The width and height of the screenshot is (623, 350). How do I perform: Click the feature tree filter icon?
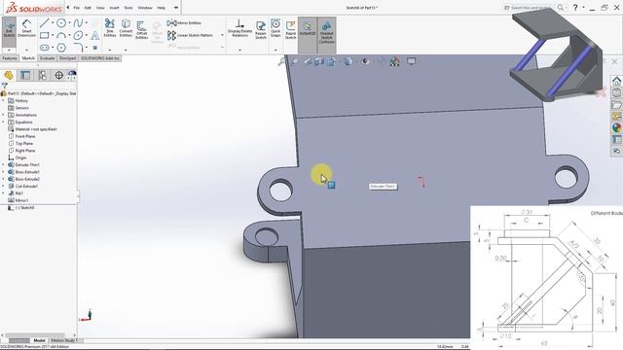(4, 86)
